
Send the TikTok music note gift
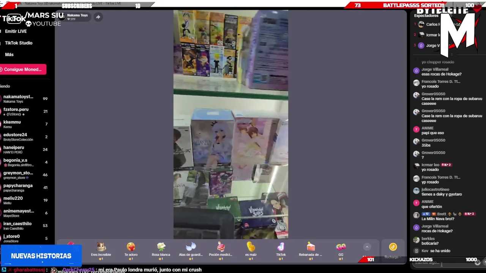tap(281, 251)
